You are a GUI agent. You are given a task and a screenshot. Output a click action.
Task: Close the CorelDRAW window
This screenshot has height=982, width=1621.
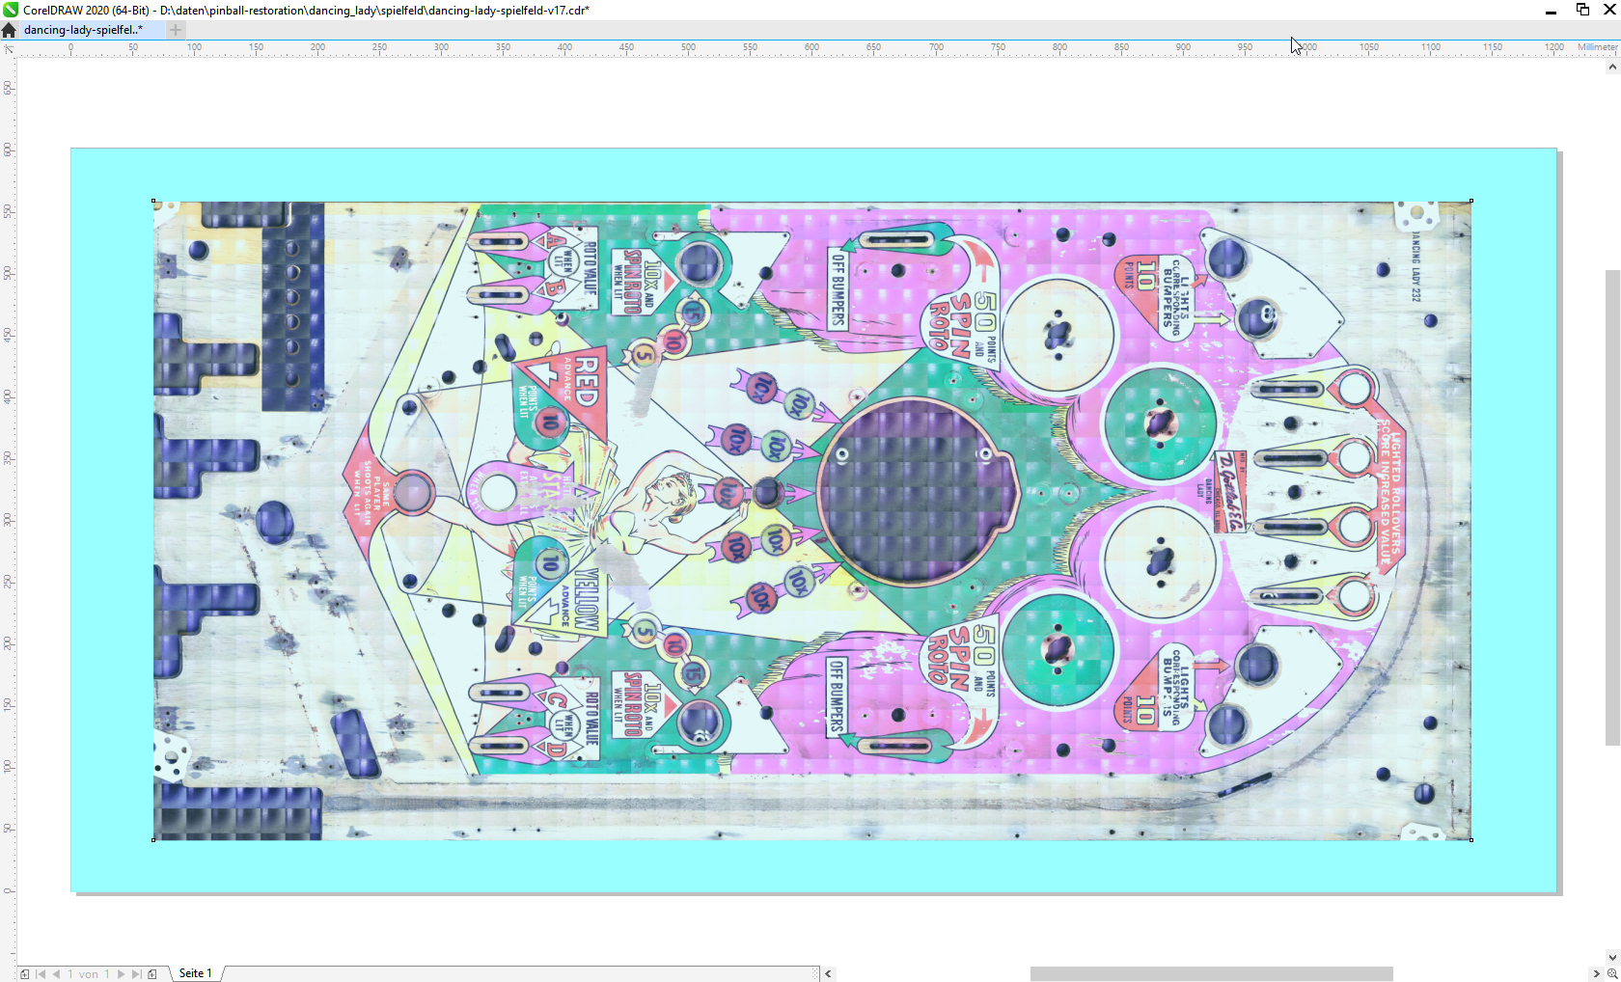(x=1609, y=10)
